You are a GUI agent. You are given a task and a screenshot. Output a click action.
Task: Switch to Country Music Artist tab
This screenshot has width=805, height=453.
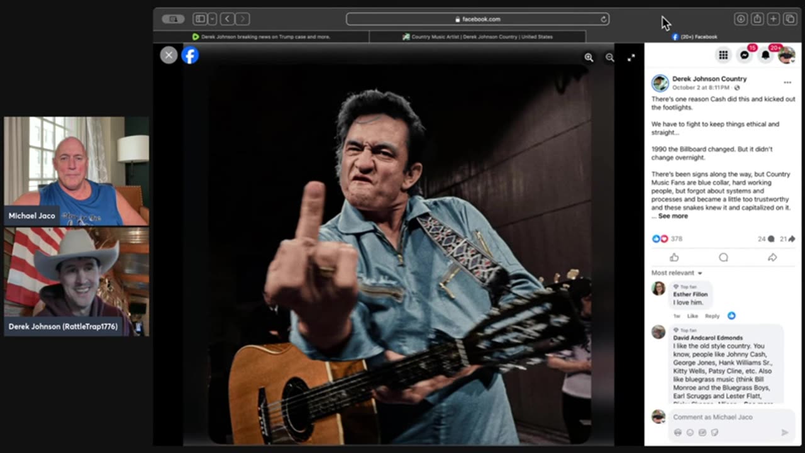477,36
